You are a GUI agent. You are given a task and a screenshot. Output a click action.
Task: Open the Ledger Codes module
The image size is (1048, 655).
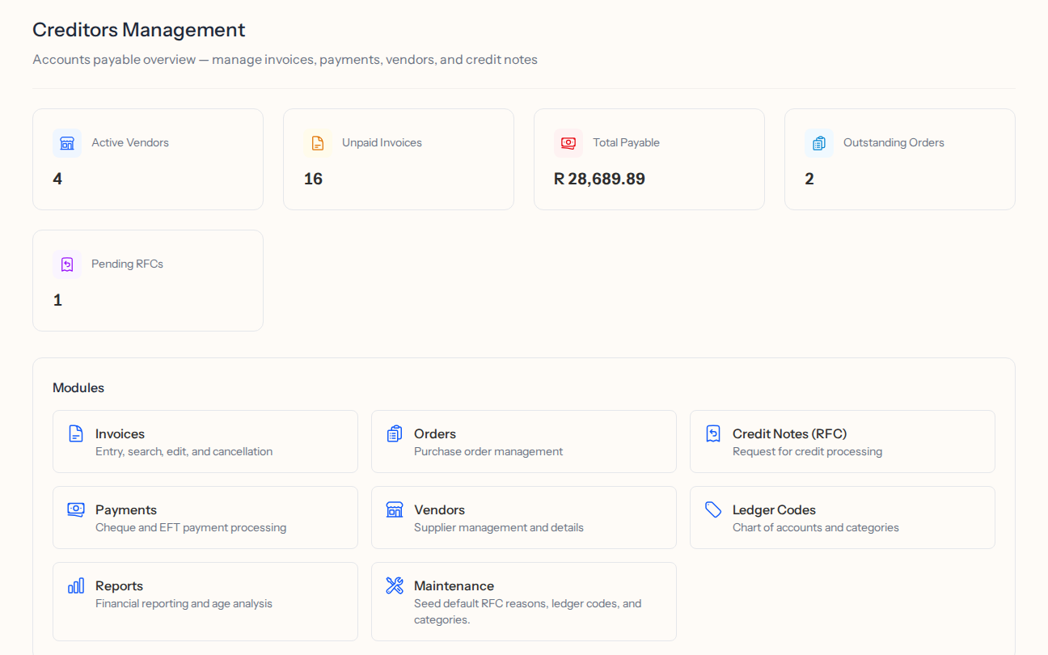coord(843,518)
